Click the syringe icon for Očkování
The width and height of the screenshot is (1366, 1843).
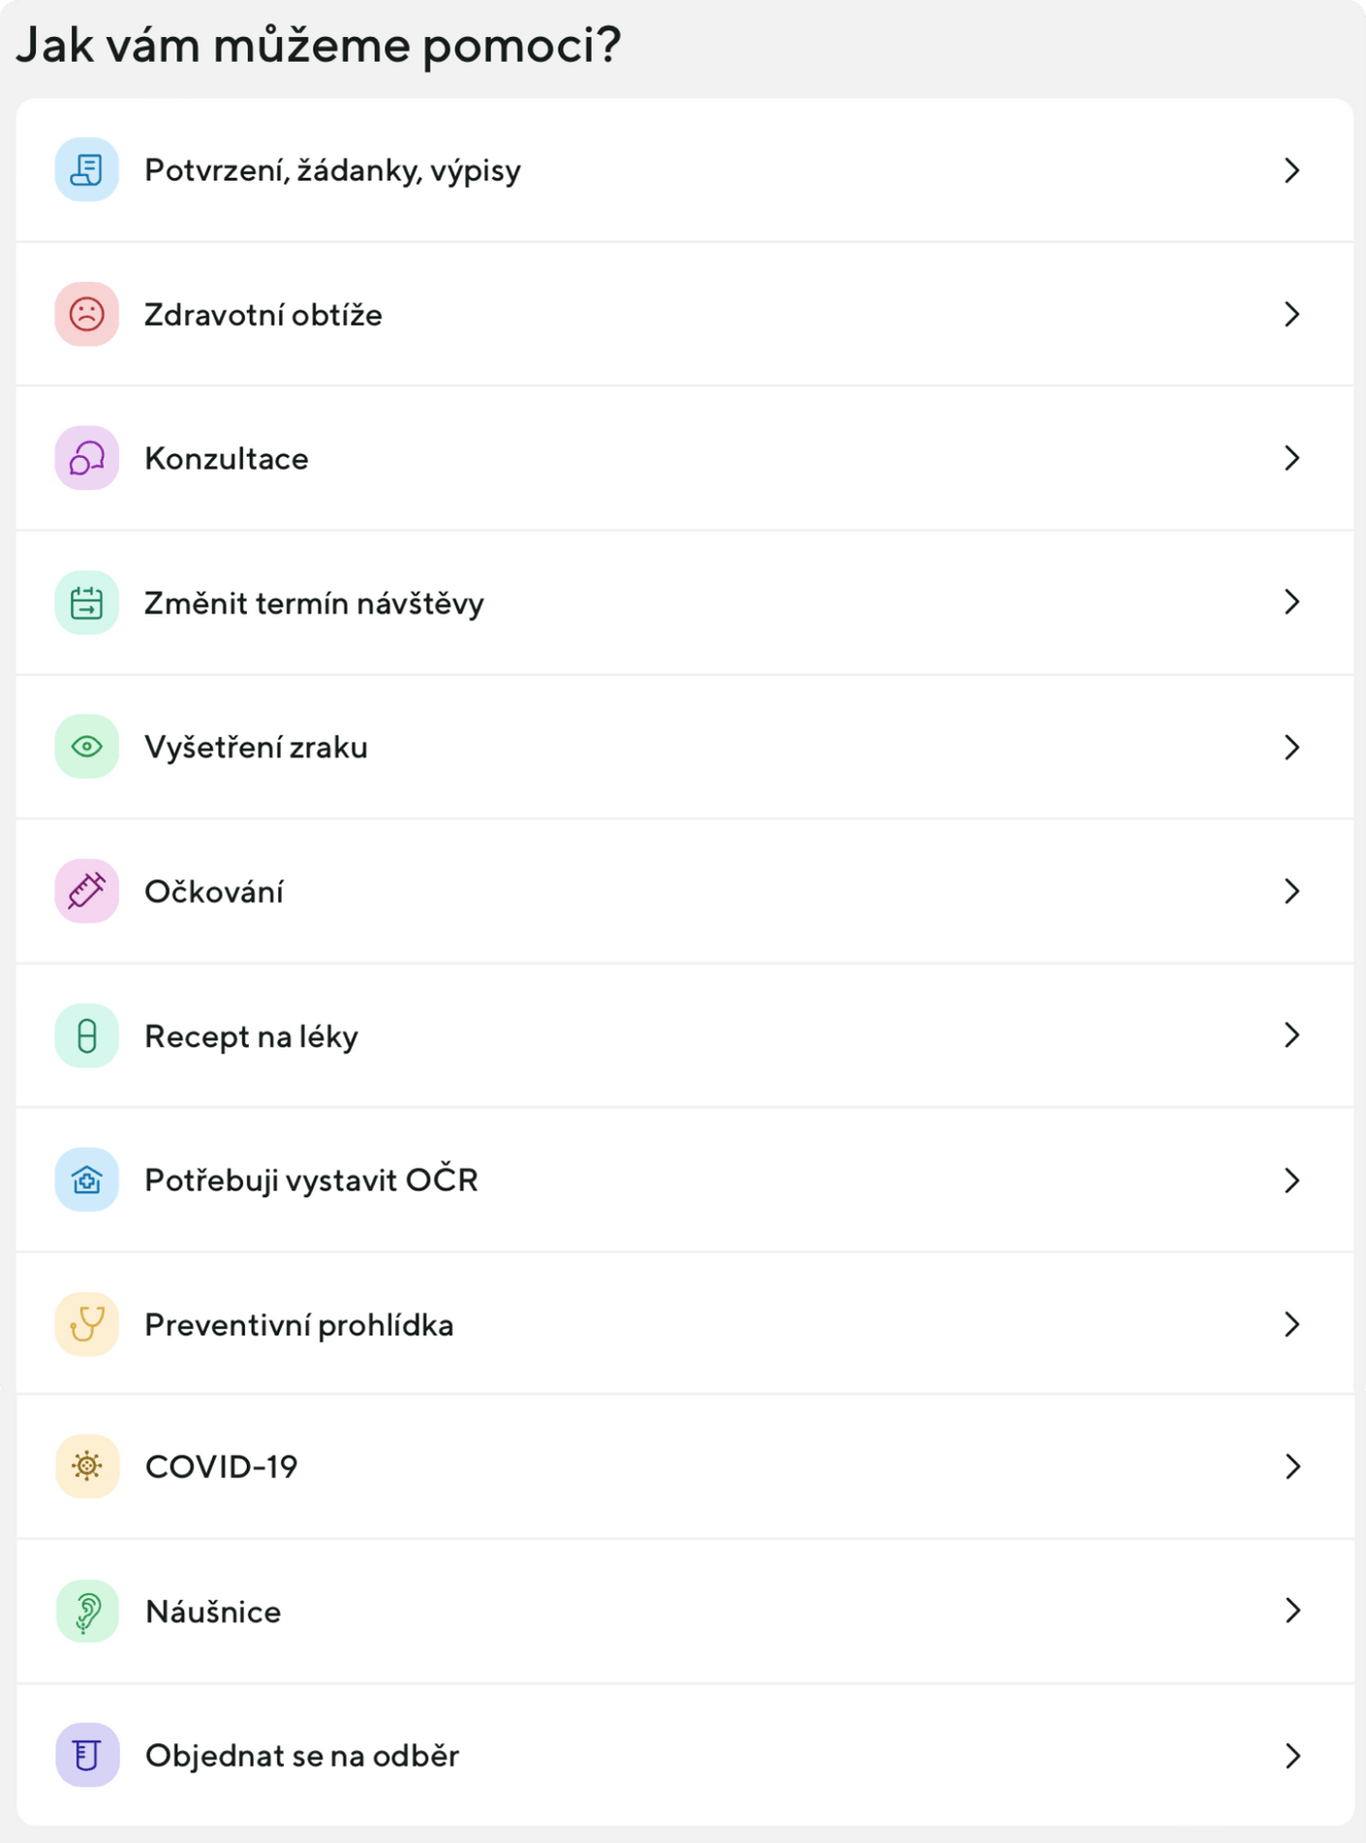87,891
